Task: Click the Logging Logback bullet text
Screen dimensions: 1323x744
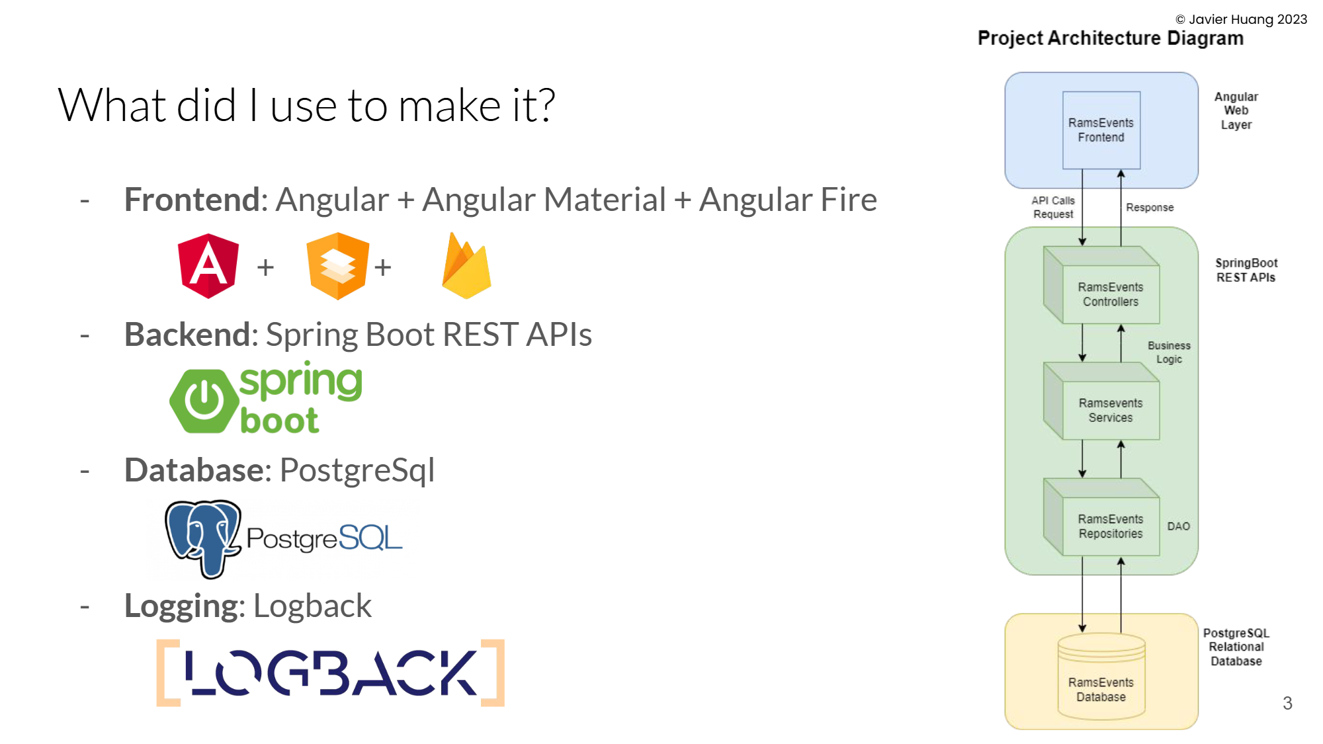Action: pyautogui.click(x=248, y=606)
